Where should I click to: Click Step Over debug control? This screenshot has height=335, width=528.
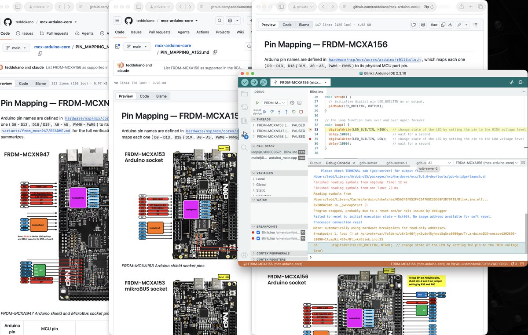[x=272, y=112]
